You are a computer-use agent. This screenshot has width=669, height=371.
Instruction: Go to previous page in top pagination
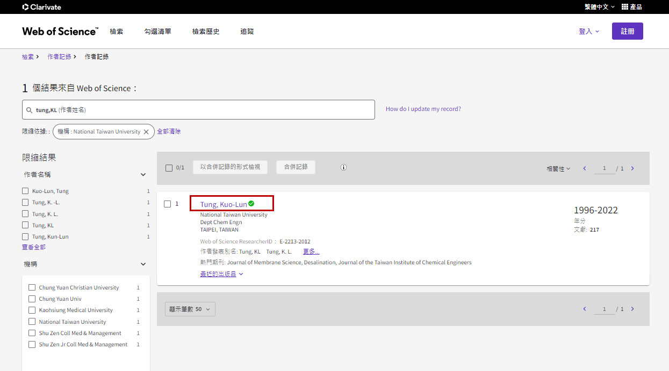[x=585, y=168]
